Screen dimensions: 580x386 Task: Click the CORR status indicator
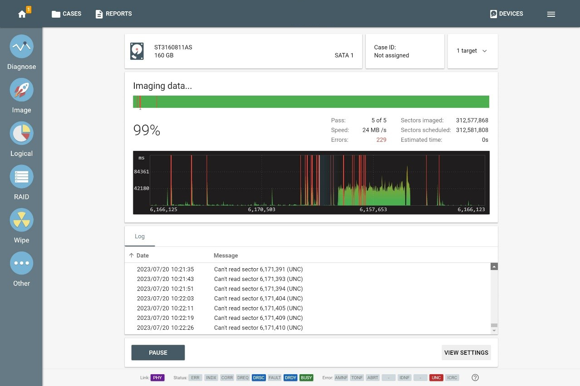tap(227, 377)
